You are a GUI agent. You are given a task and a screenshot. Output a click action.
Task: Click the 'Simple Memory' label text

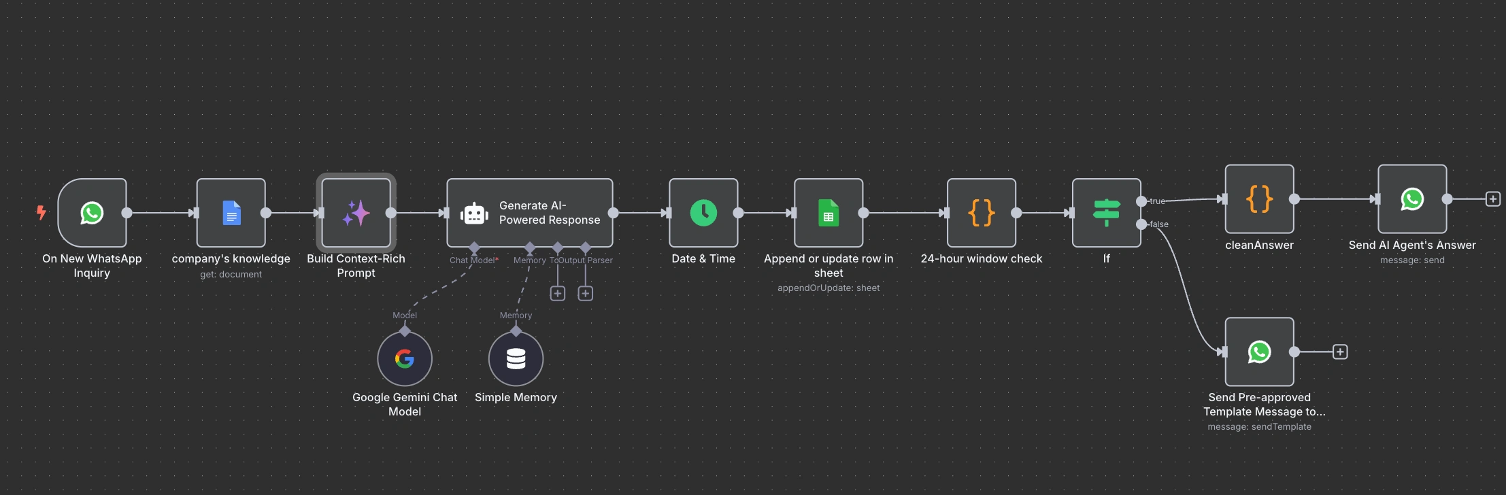pos(516,398)
